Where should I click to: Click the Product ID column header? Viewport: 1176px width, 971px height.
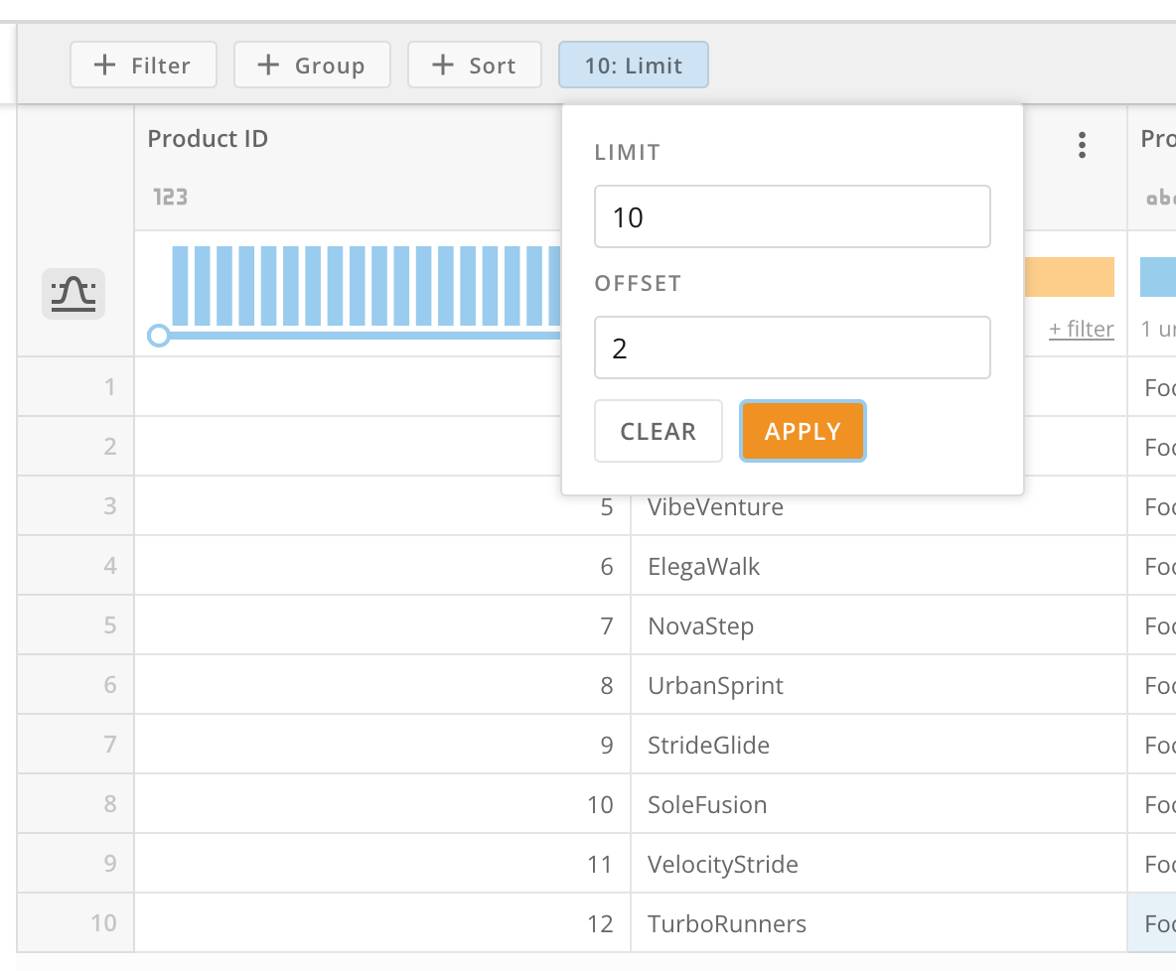pos(208,138)
